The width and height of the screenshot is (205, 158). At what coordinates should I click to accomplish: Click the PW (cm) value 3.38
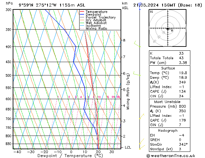[183, 63]
